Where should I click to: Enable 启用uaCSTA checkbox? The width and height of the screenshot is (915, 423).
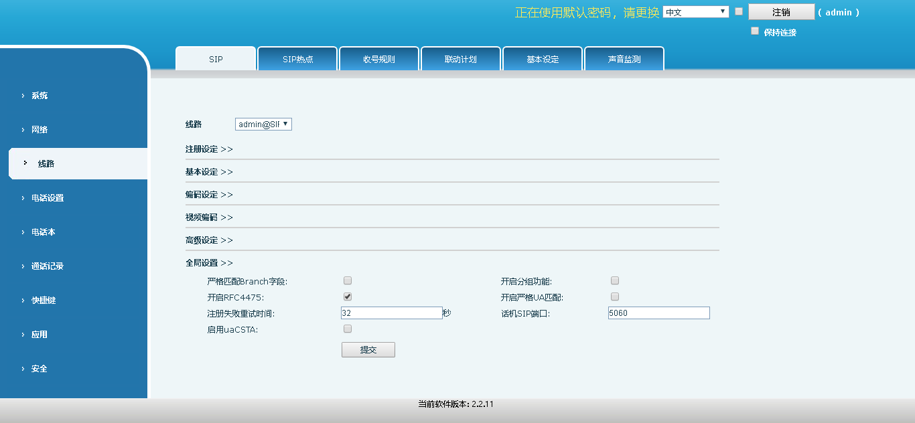(348, 329)
